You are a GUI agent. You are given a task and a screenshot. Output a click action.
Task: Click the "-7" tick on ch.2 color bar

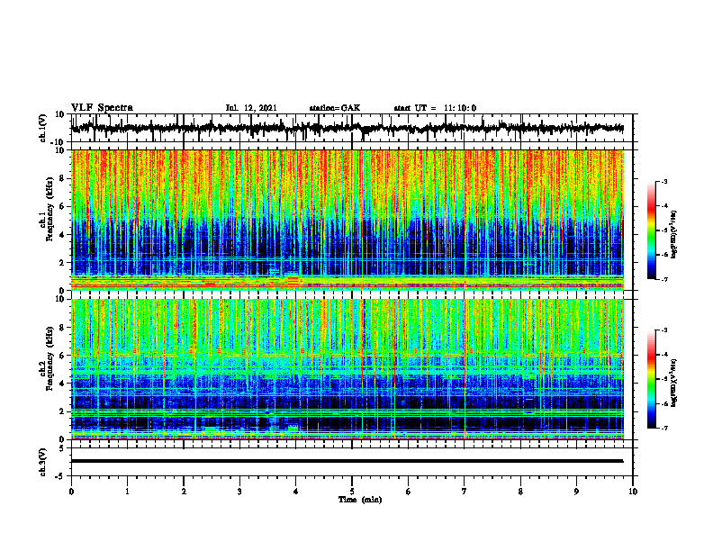tap(664, 428)
